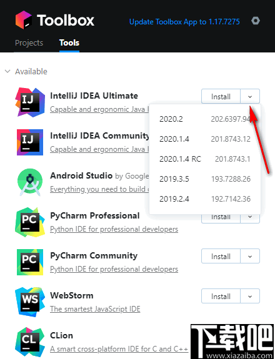Screen dimensions: 275x359
Task: Open Toolbox settings hexagon gear icon
Action: (255, 21)
